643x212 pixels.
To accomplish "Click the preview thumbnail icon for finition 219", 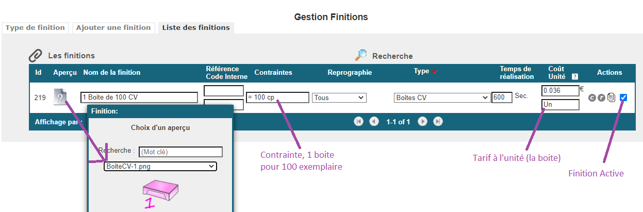I will (x=60, y=97).
